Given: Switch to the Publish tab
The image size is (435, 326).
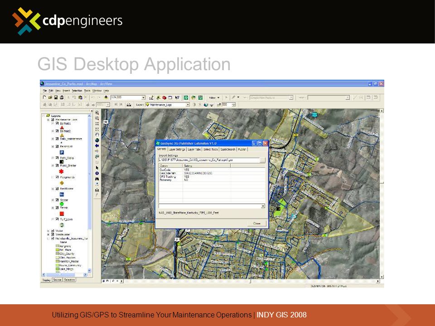Looking at the screenshot, I should point(242,149).
